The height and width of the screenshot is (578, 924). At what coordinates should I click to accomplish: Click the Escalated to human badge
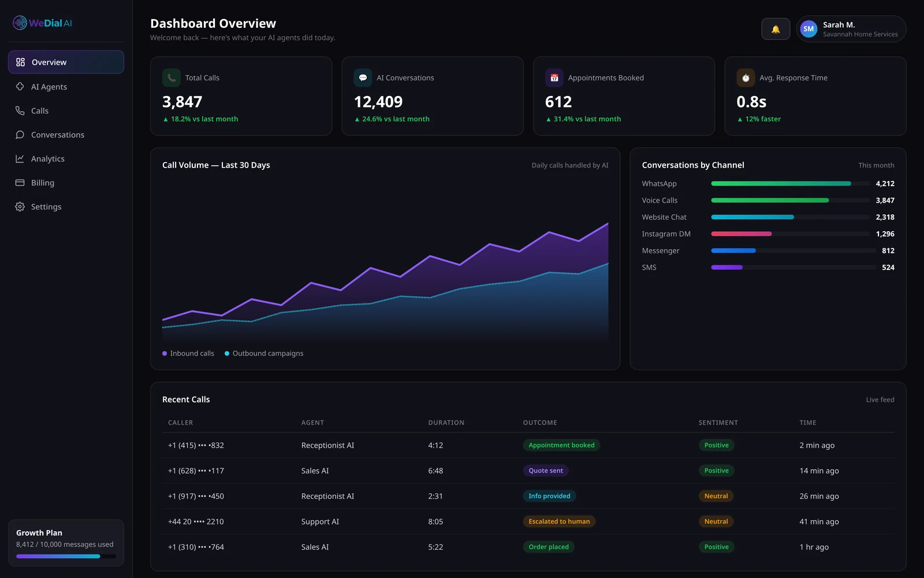pos(559,521)
